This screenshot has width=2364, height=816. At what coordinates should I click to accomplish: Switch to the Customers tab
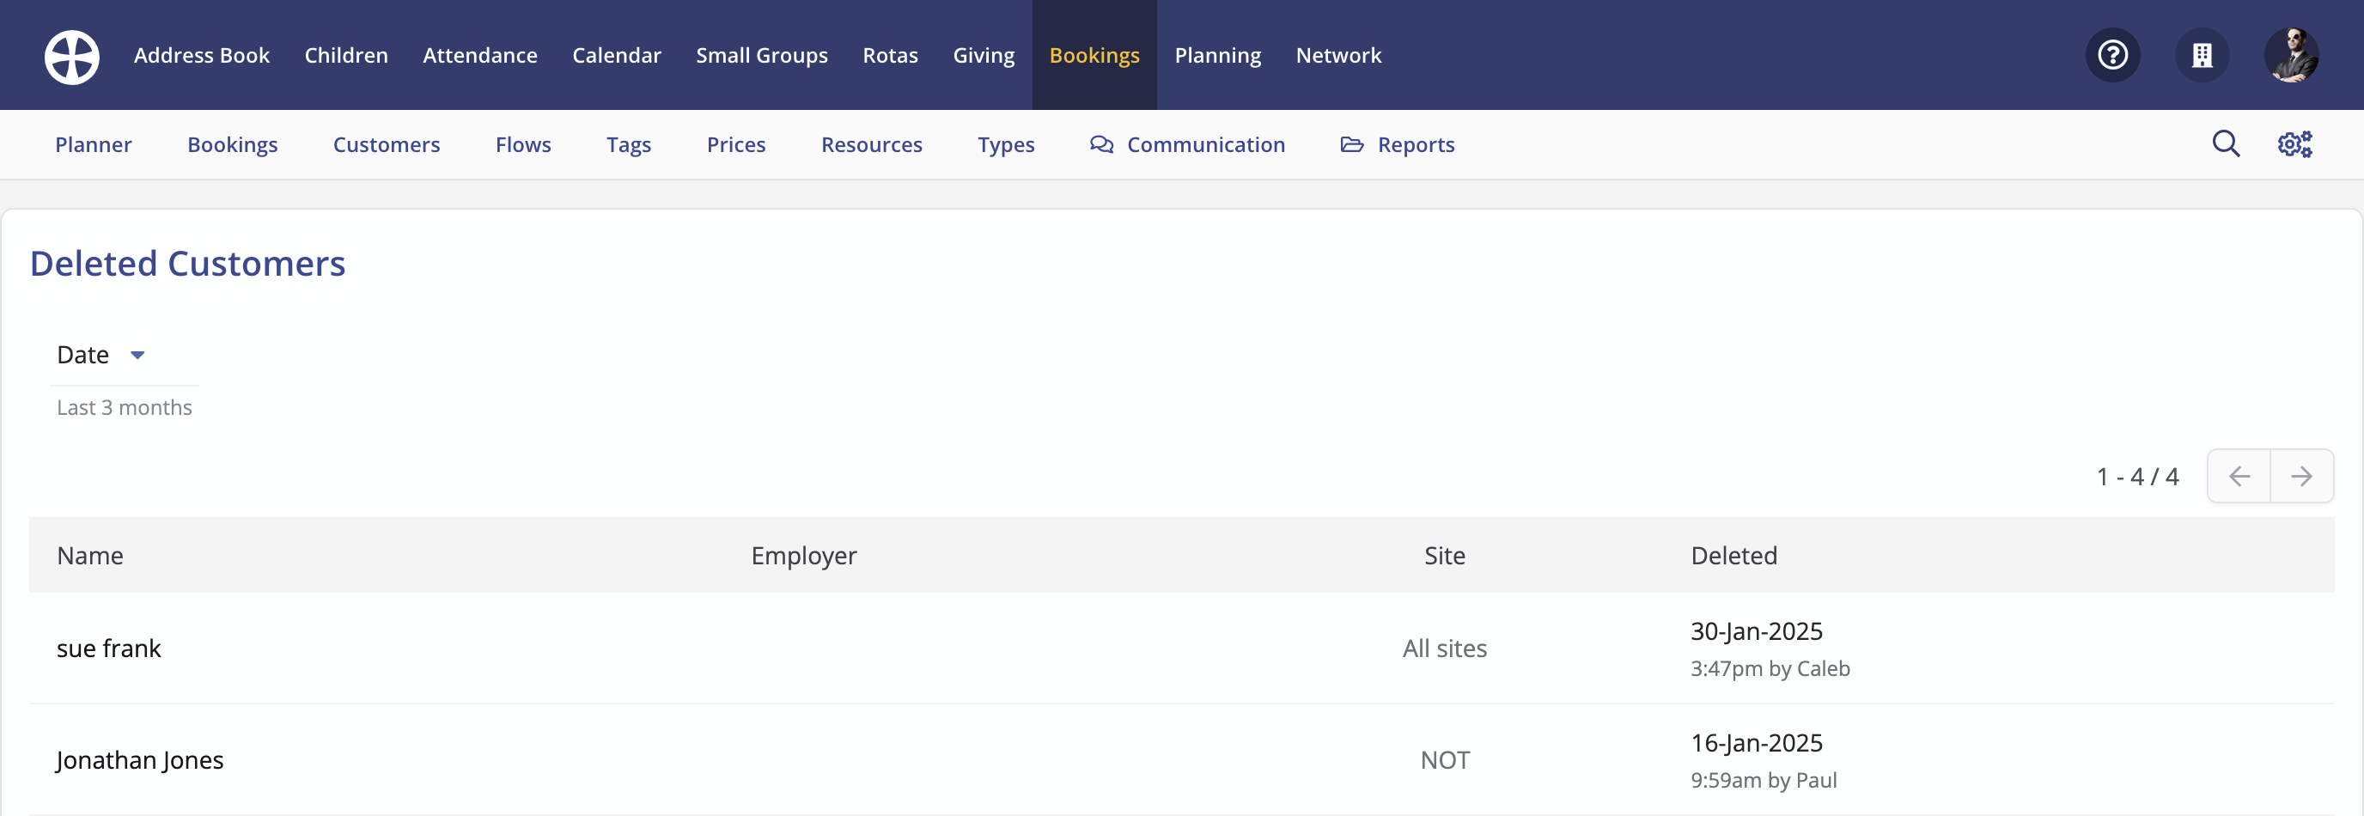387,144
